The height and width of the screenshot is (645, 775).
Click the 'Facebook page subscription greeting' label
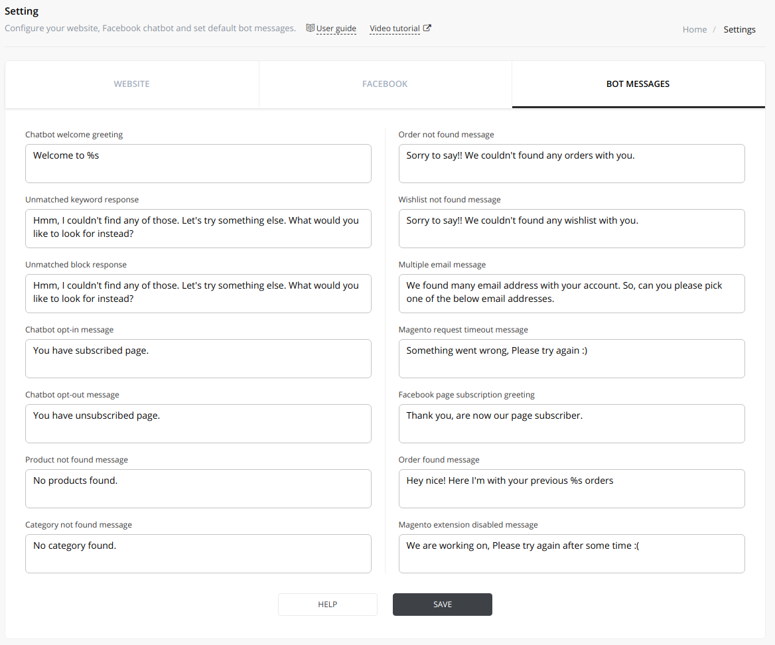point(466,395)
